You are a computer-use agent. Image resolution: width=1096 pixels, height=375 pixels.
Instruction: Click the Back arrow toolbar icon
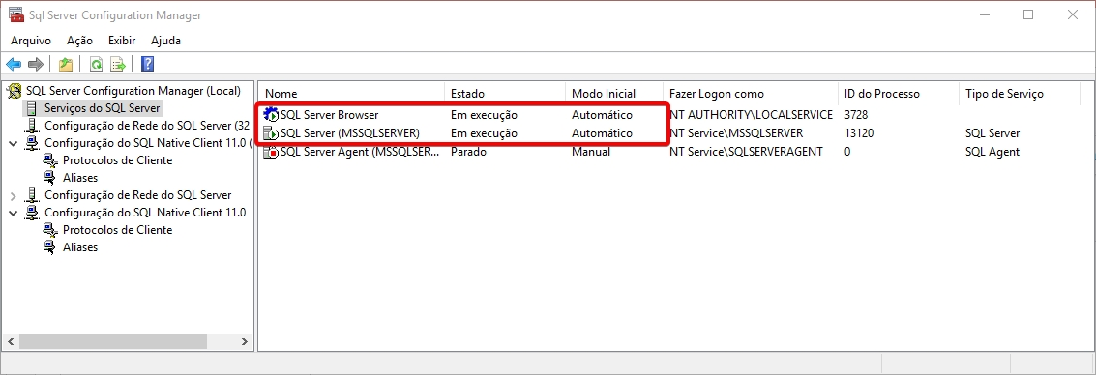pos(14,64)
